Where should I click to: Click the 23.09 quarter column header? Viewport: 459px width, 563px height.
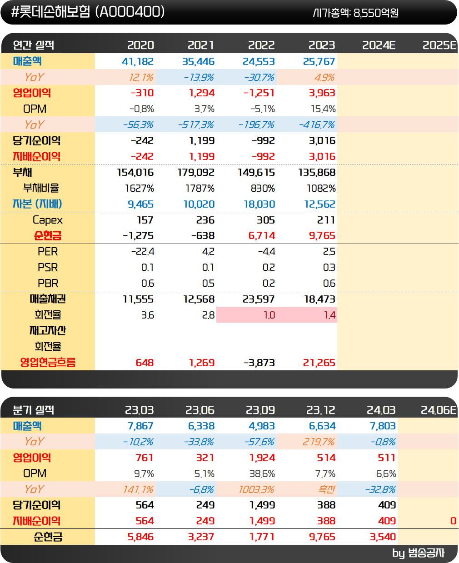260,410
